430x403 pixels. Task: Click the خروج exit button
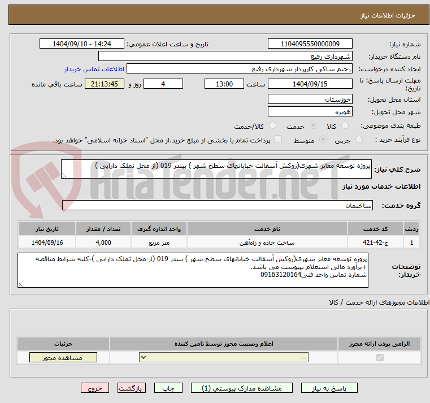click(94, 388)
